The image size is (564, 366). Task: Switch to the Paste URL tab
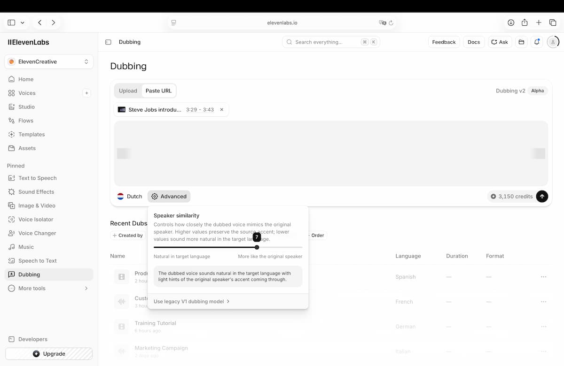[159, 91]
